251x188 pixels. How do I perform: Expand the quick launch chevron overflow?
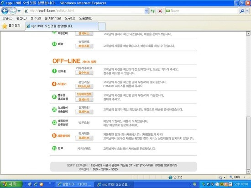[50, 183]
